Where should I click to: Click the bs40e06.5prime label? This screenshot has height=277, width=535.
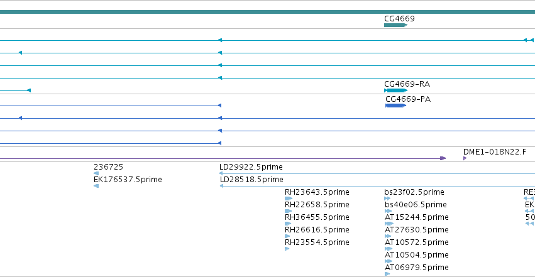tap(416, 205)
